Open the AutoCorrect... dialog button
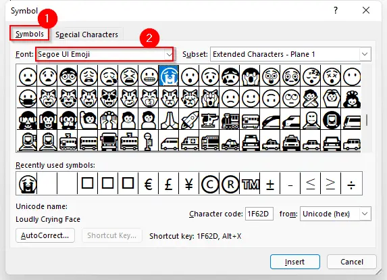387x280 pixels. 45,235
